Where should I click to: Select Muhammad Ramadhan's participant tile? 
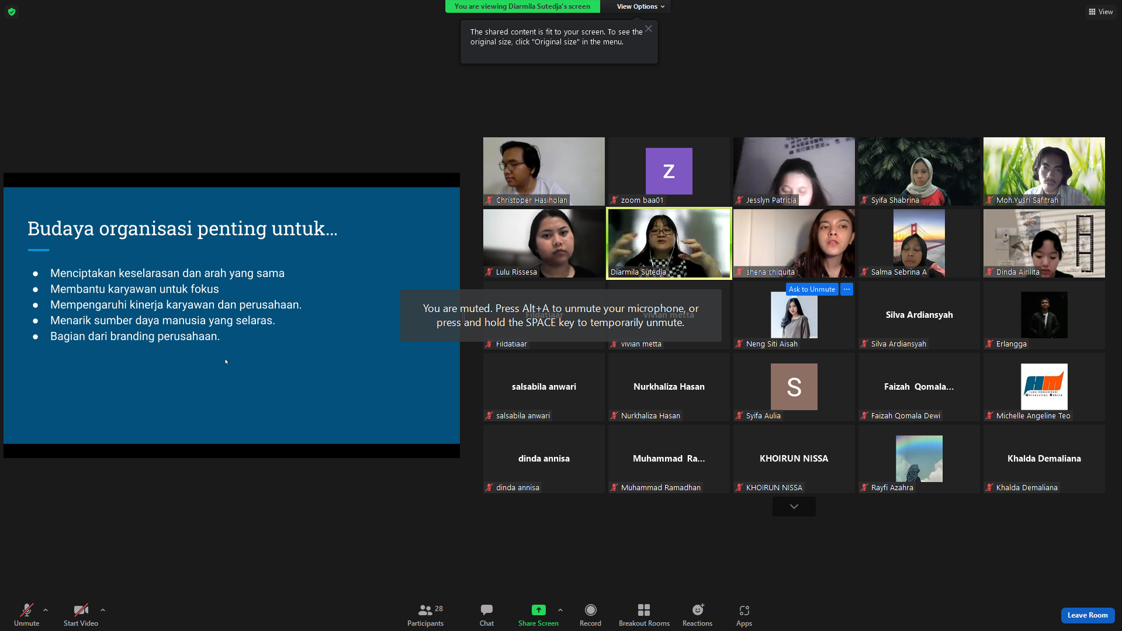click(x=669, y=459)
